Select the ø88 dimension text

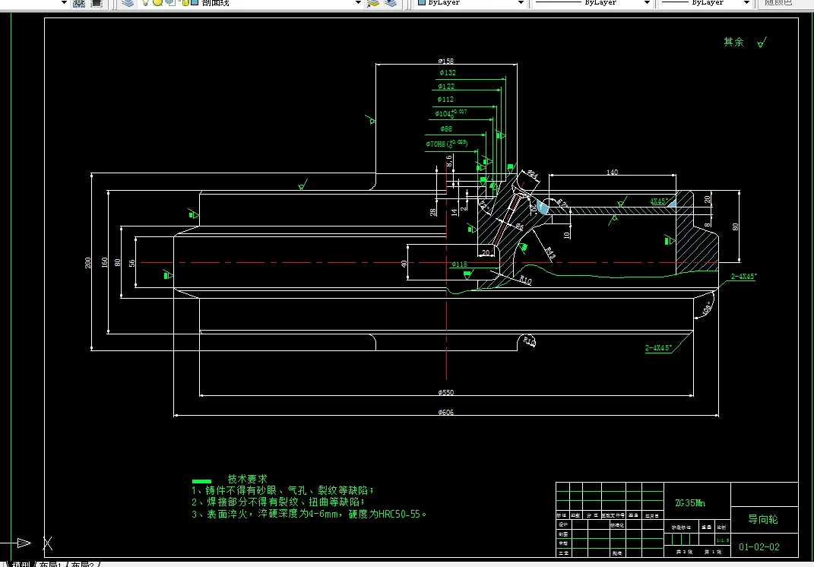coord(446,128)
